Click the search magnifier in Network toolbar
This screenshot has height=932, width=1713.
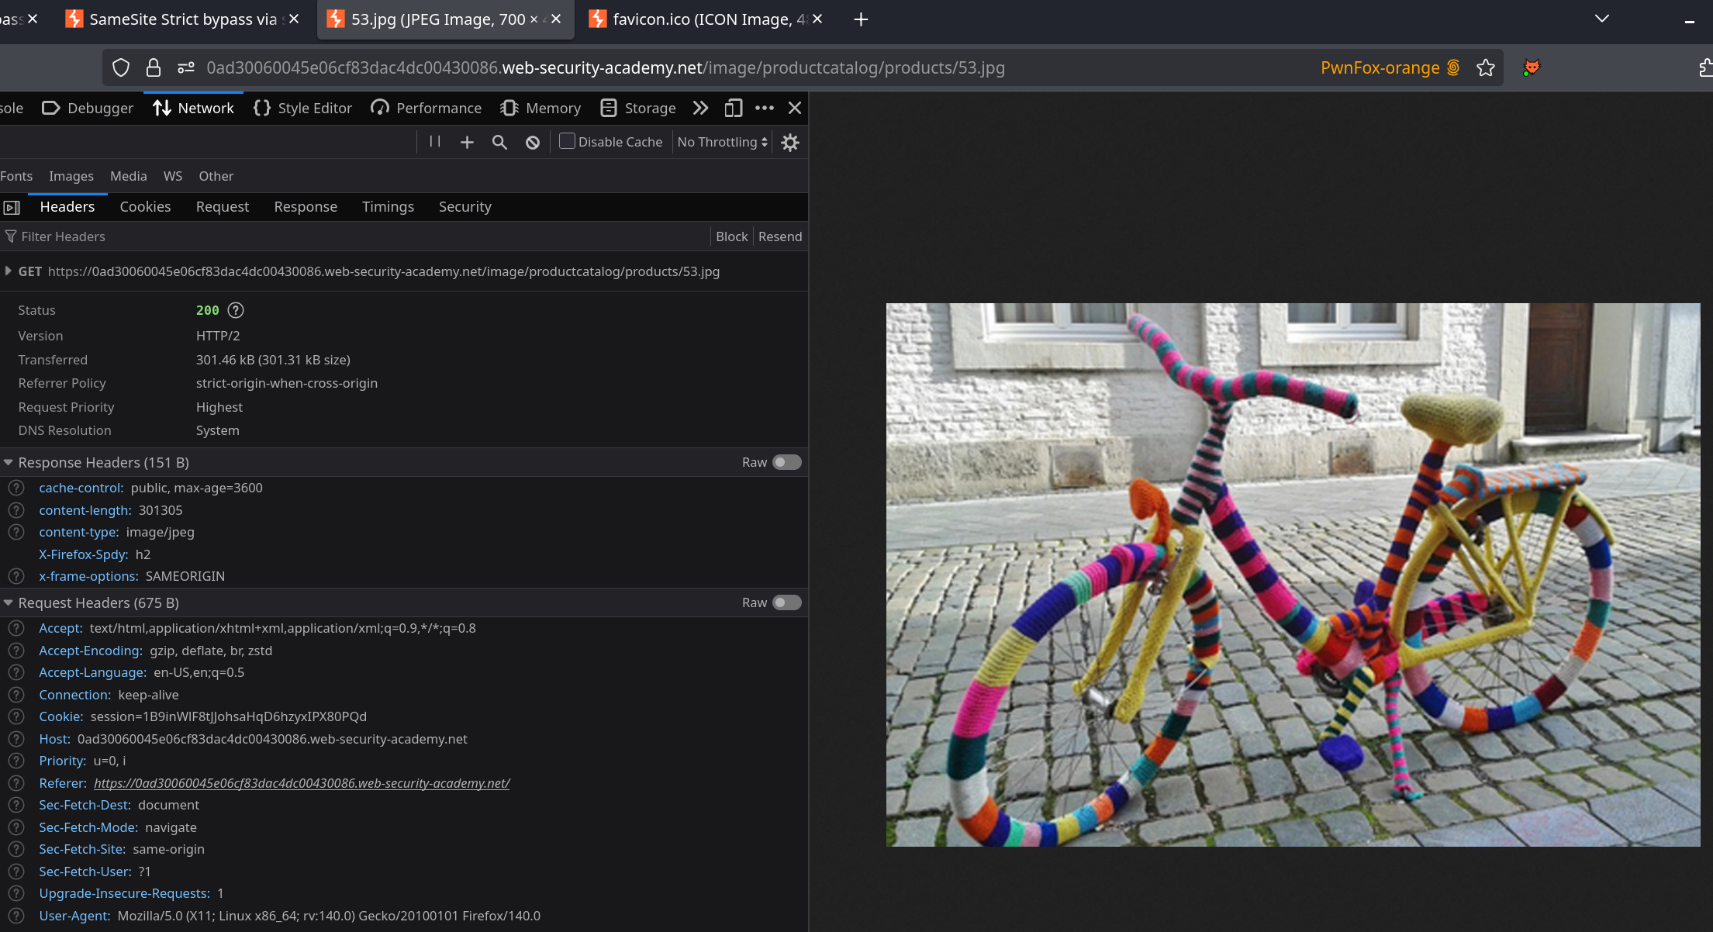pos(499,143)
